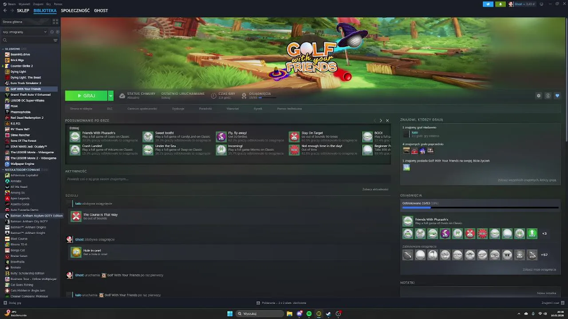The width and height of the screenshot is (568, 319).
Task: Select BeamNG.drive in the library
Action: click(x=20, y=54)
